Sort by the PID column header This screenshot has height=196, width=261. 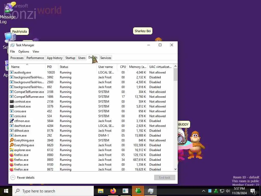point(52,67)
